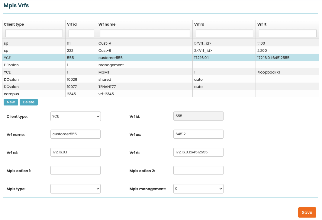
Task: Click the Vrf rd form field
Action: (x=76, y=152)
